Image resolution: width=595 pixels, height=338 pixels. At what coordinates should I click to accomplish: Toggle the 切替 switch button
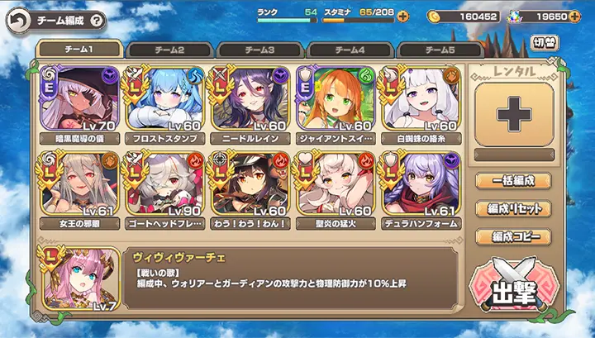click(545, 43)
